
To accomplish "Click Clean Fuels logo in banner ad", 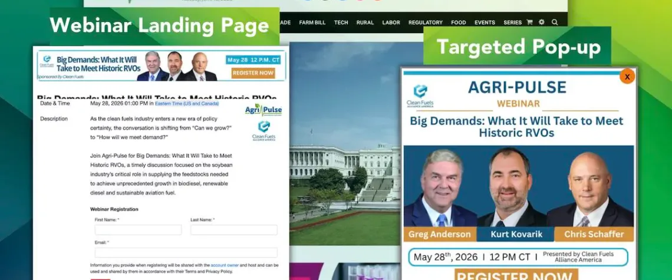I will click(x=47, y=62).
